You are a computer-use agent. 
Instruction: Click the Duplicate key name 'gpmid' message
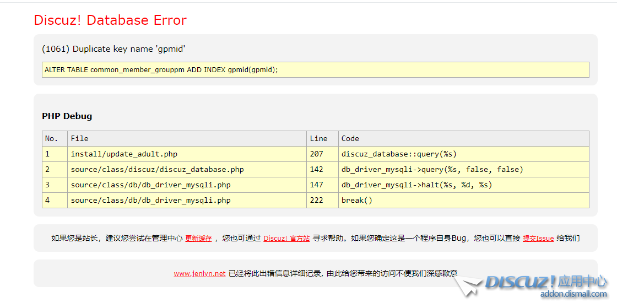pyautogui.click(x=113, y=49)
